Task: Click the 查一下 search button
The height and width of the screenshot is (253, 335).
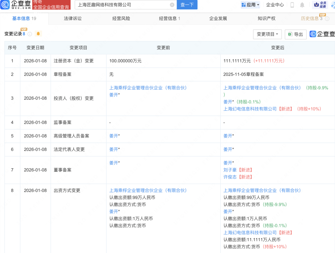Action: (187, 5)
